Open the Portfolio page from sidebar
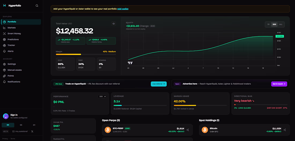The height and width of the screenshot is (141, 295). pyautogui.click(x=21, y=22)
